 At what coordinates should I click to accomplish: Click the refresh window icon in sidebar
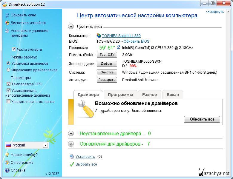[x=7, y=15]
